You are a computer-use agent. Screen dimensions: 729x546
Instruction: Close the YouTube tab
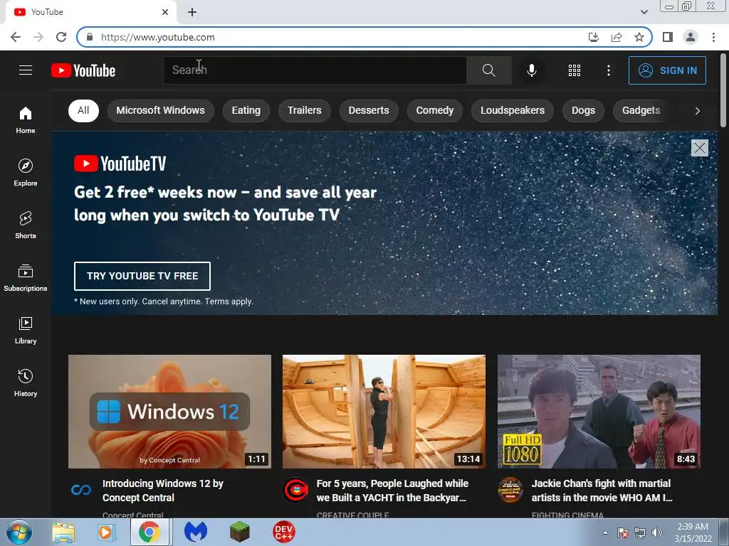coord(165,12)
